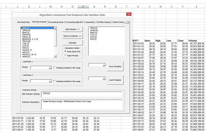Select column Z header in spreadsheet
The height and width of the screenshot is (131, 206).
click(x=196, y=7)
